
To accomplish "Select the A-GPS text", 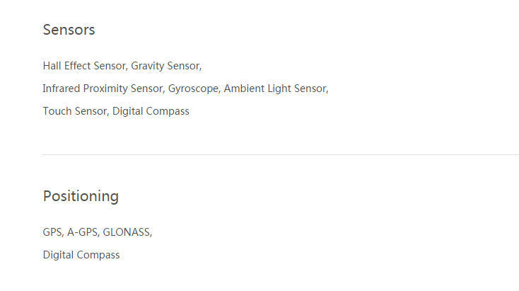I will pyautogui.click(x=83, y=232).
